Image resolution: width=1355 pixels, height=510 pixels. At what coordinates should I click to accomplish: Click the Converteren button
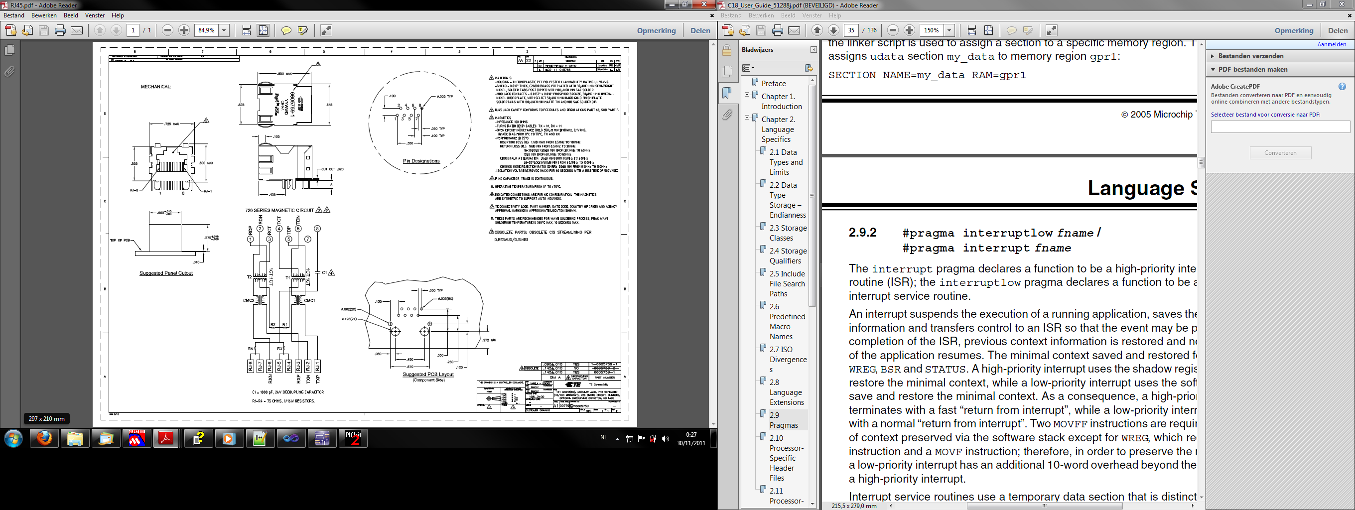coord(1280,153)
